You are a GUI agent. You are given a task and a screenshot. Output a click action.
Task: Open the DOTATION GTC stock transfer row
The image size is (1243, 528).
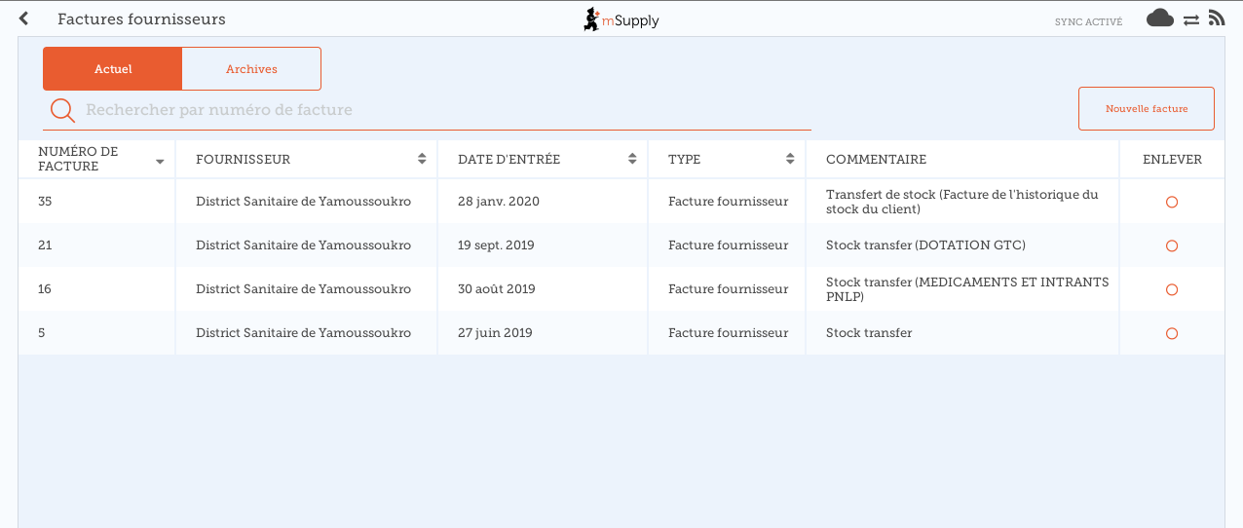coord(924,245)
